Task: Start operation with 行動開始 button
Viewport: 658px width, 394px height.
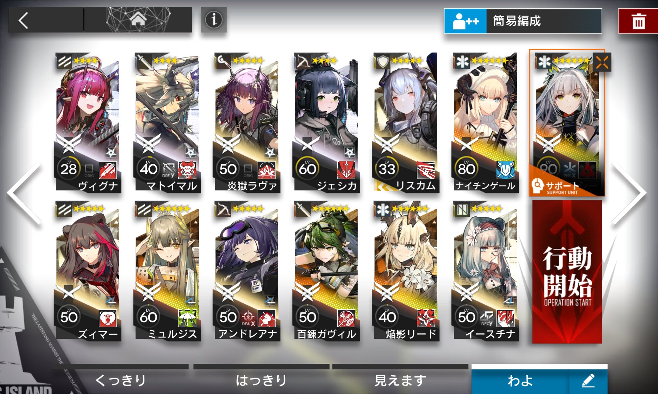Action: (x=567, y=272)
